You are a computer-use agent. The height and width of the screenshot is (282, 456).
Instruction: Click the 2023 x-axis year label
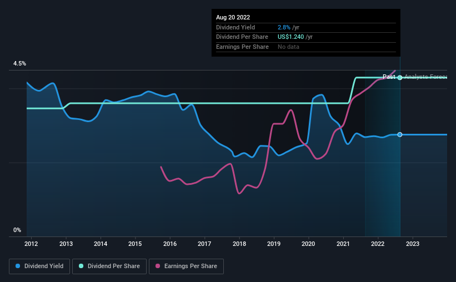(413, 244)
